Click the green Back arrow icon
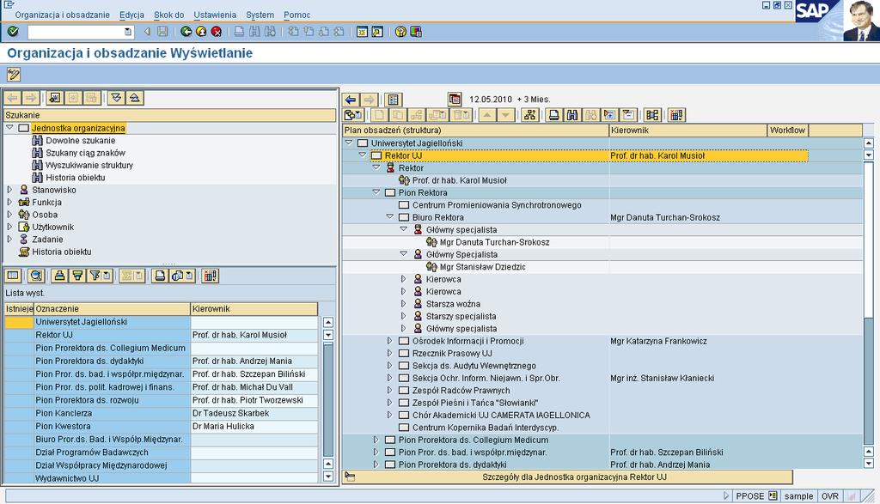 tap(186, 32)
